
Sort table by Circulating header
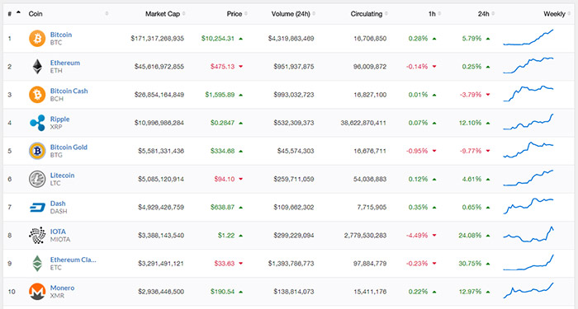(x=367, y=14)
